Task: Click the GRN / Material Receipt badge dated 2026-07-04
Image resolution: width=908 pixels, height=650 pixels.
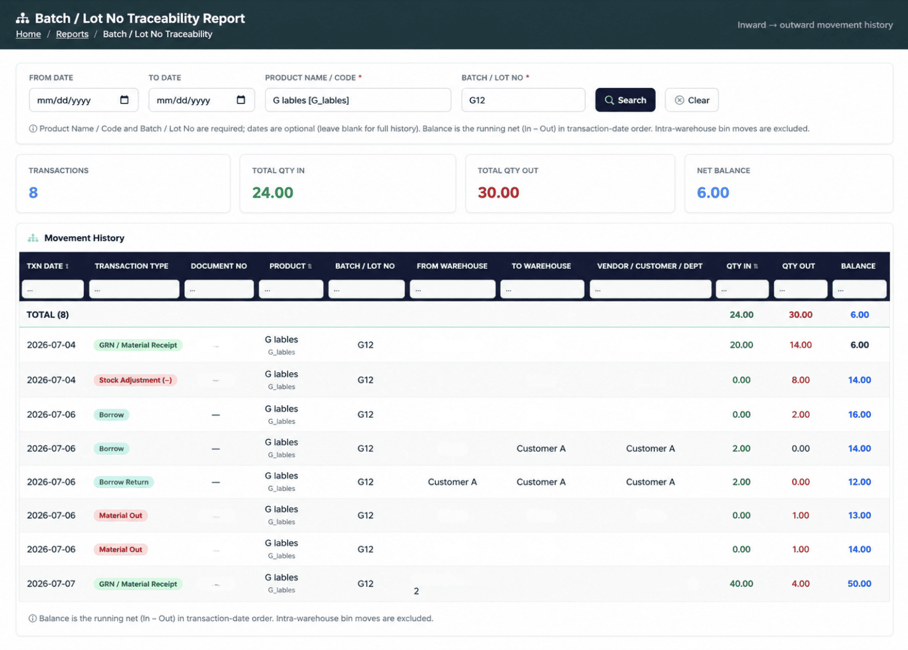Action: point(138,345)
